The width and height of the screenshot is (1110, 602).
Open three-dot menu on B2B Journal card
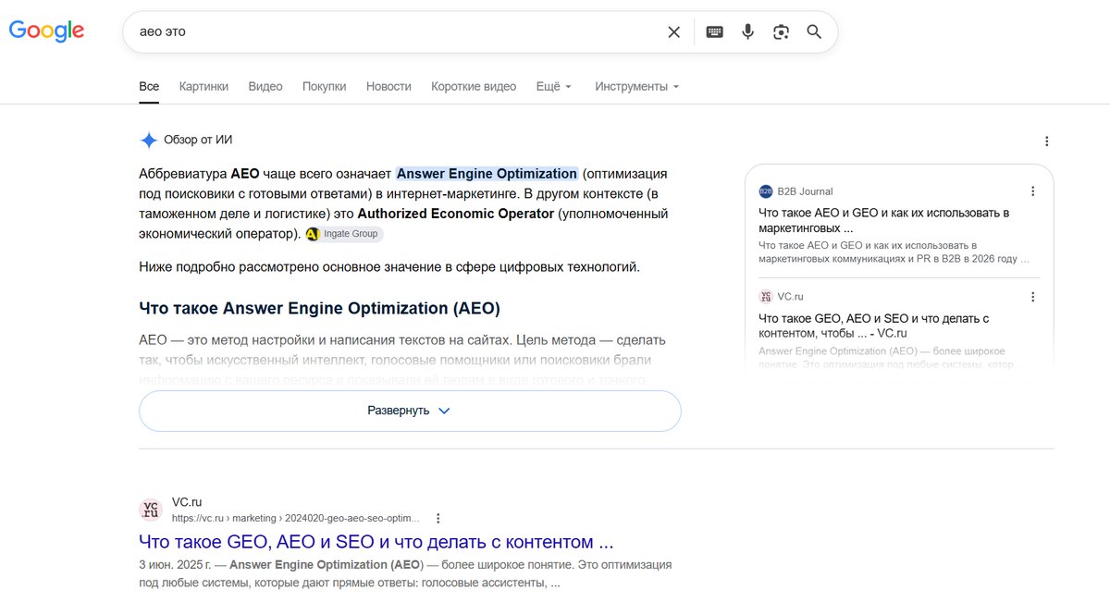click(1033, 191)
